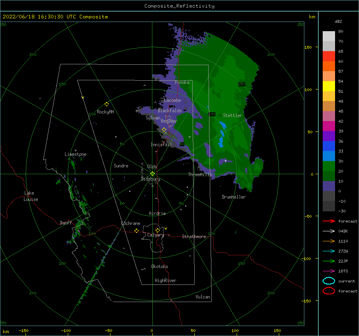The height and width of the screenshot is (336, 359).
Task: Click the Blackfalds city label
Action: point(170,111)
